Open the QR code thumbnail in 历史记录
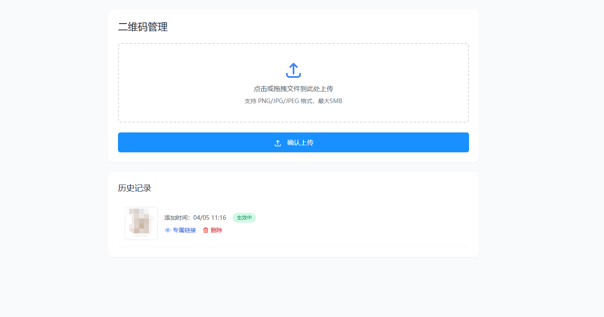 tap(141, 223)
